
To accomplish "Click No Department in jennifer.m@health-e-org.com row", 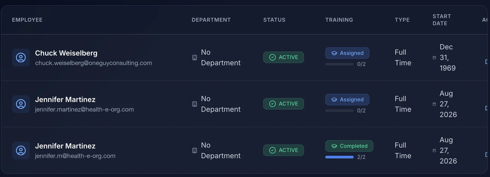I will pos(221,150).
